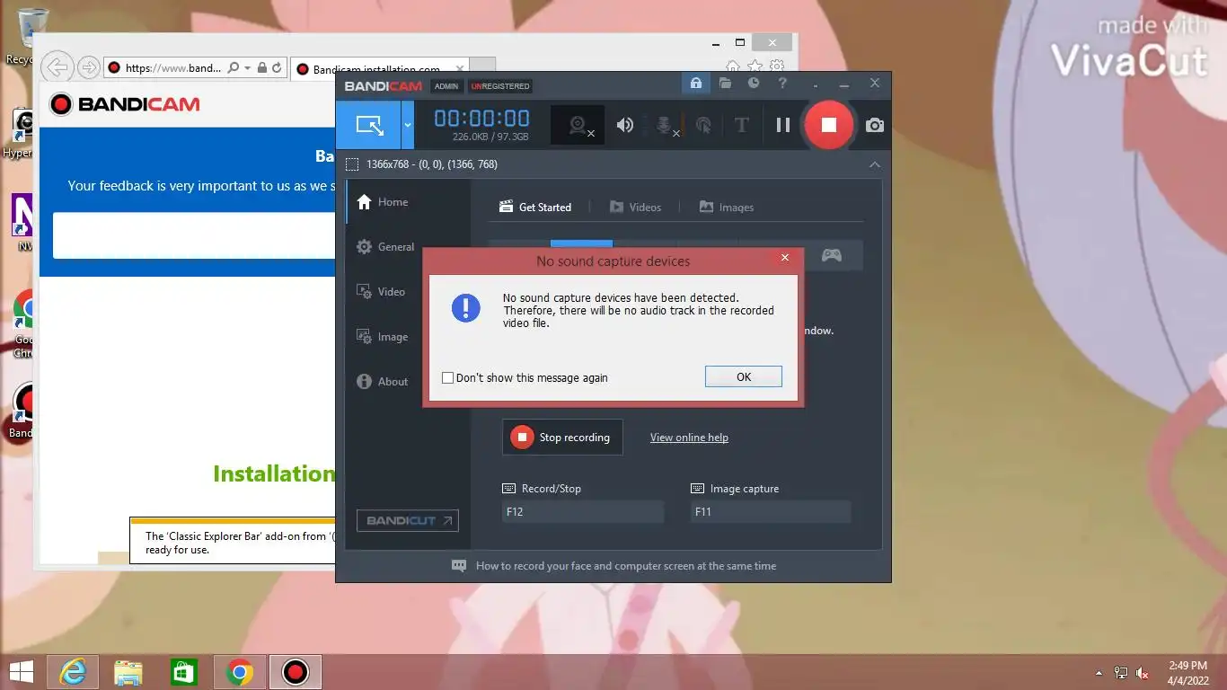Click the text overlay T icon

(x=741, y=125)
